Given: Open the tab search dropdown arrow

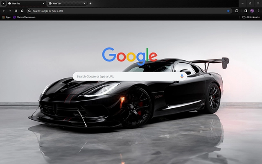Looking at the screenshot, I should (3, 3).
